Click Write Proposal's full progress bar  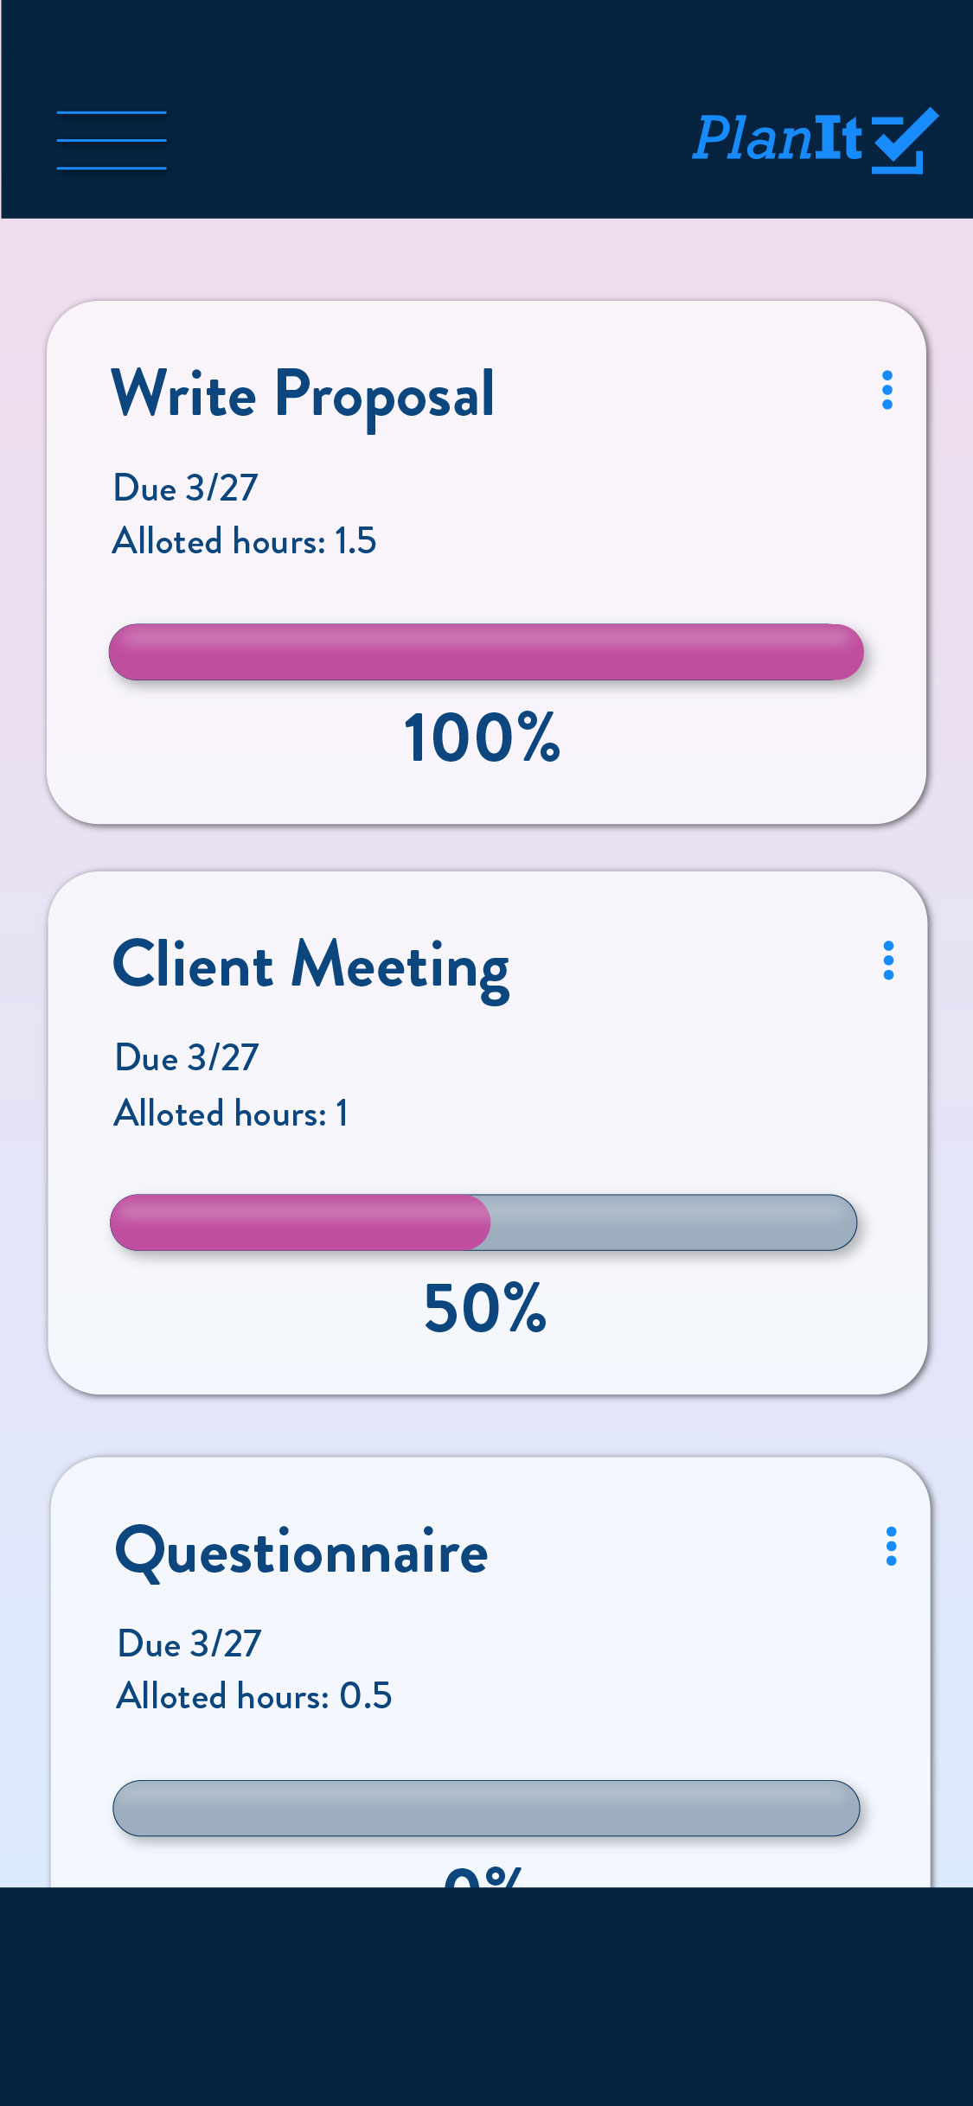pyautogui.click(x=486, y=652)
